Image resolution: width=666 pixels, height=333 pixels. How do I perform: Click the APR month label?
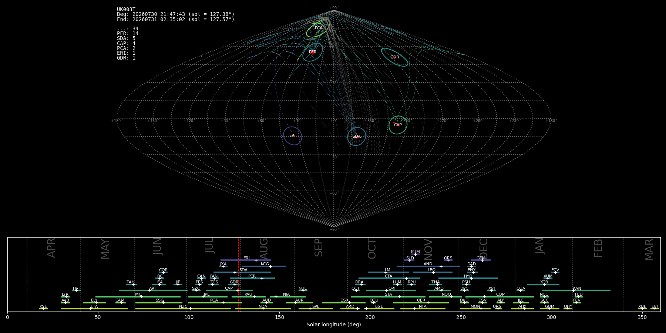[x=51, y=248]
